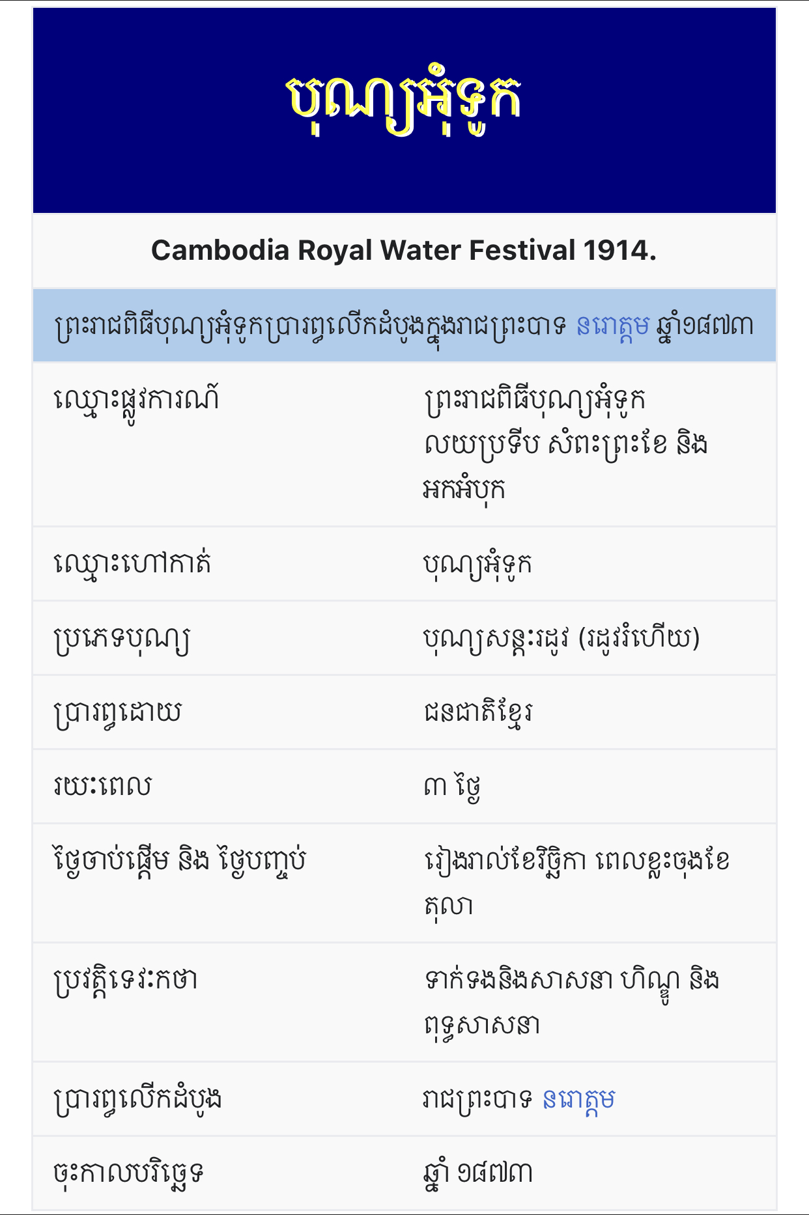This screenshot has width=809, height=1215.
Task: Select the ចុះកាលបរិច្ឆេទ row label
Action: pos(128,1173)
